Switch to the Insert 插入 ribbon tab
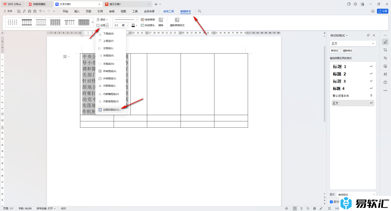 (77, 11)
